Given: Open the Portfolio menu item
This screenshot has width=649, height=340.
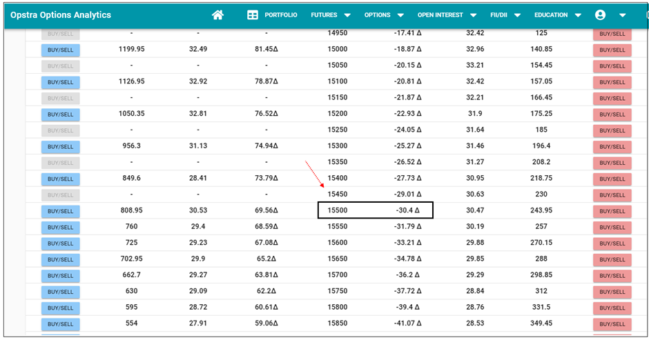Looking at the screenshot, I should click(x=281, y=15).
